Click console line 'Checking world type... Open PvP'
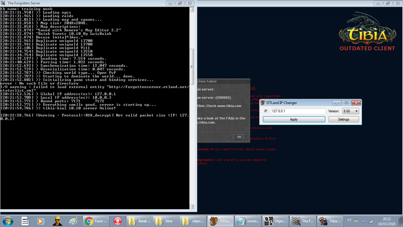Image resolution: width=403 pixels, height=227 pixels. (58, 73)
